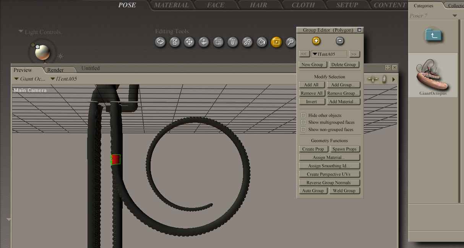This screenshot has height=248, width=464.
Task: Click the Assign Material... button
Action: coord(329,157)
